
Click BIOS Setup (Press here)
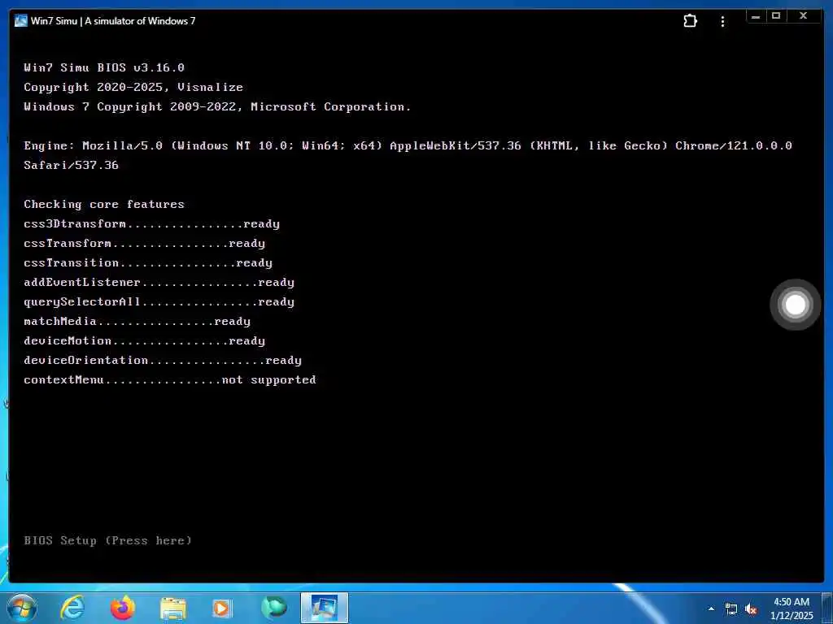click(x=108, y=540)
